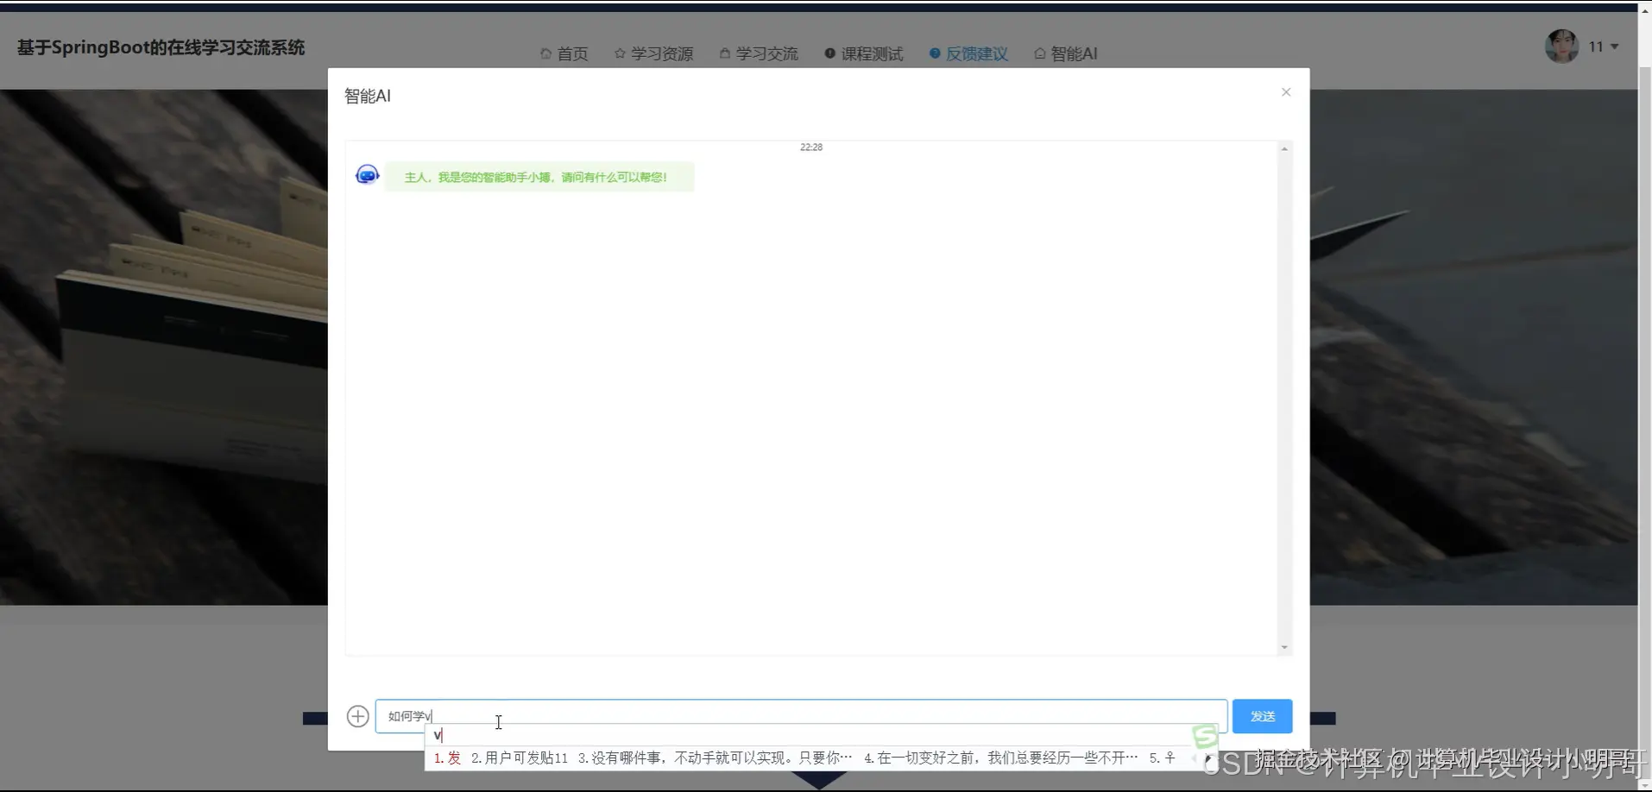
Task: Click the dark info icon beside 课程测试
Action: (828, 53)
